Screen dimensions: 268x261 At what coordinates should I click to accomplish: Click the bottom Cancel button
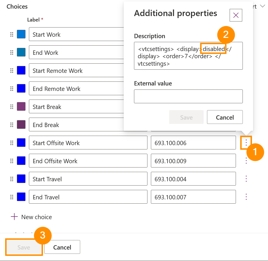point(62,247)
